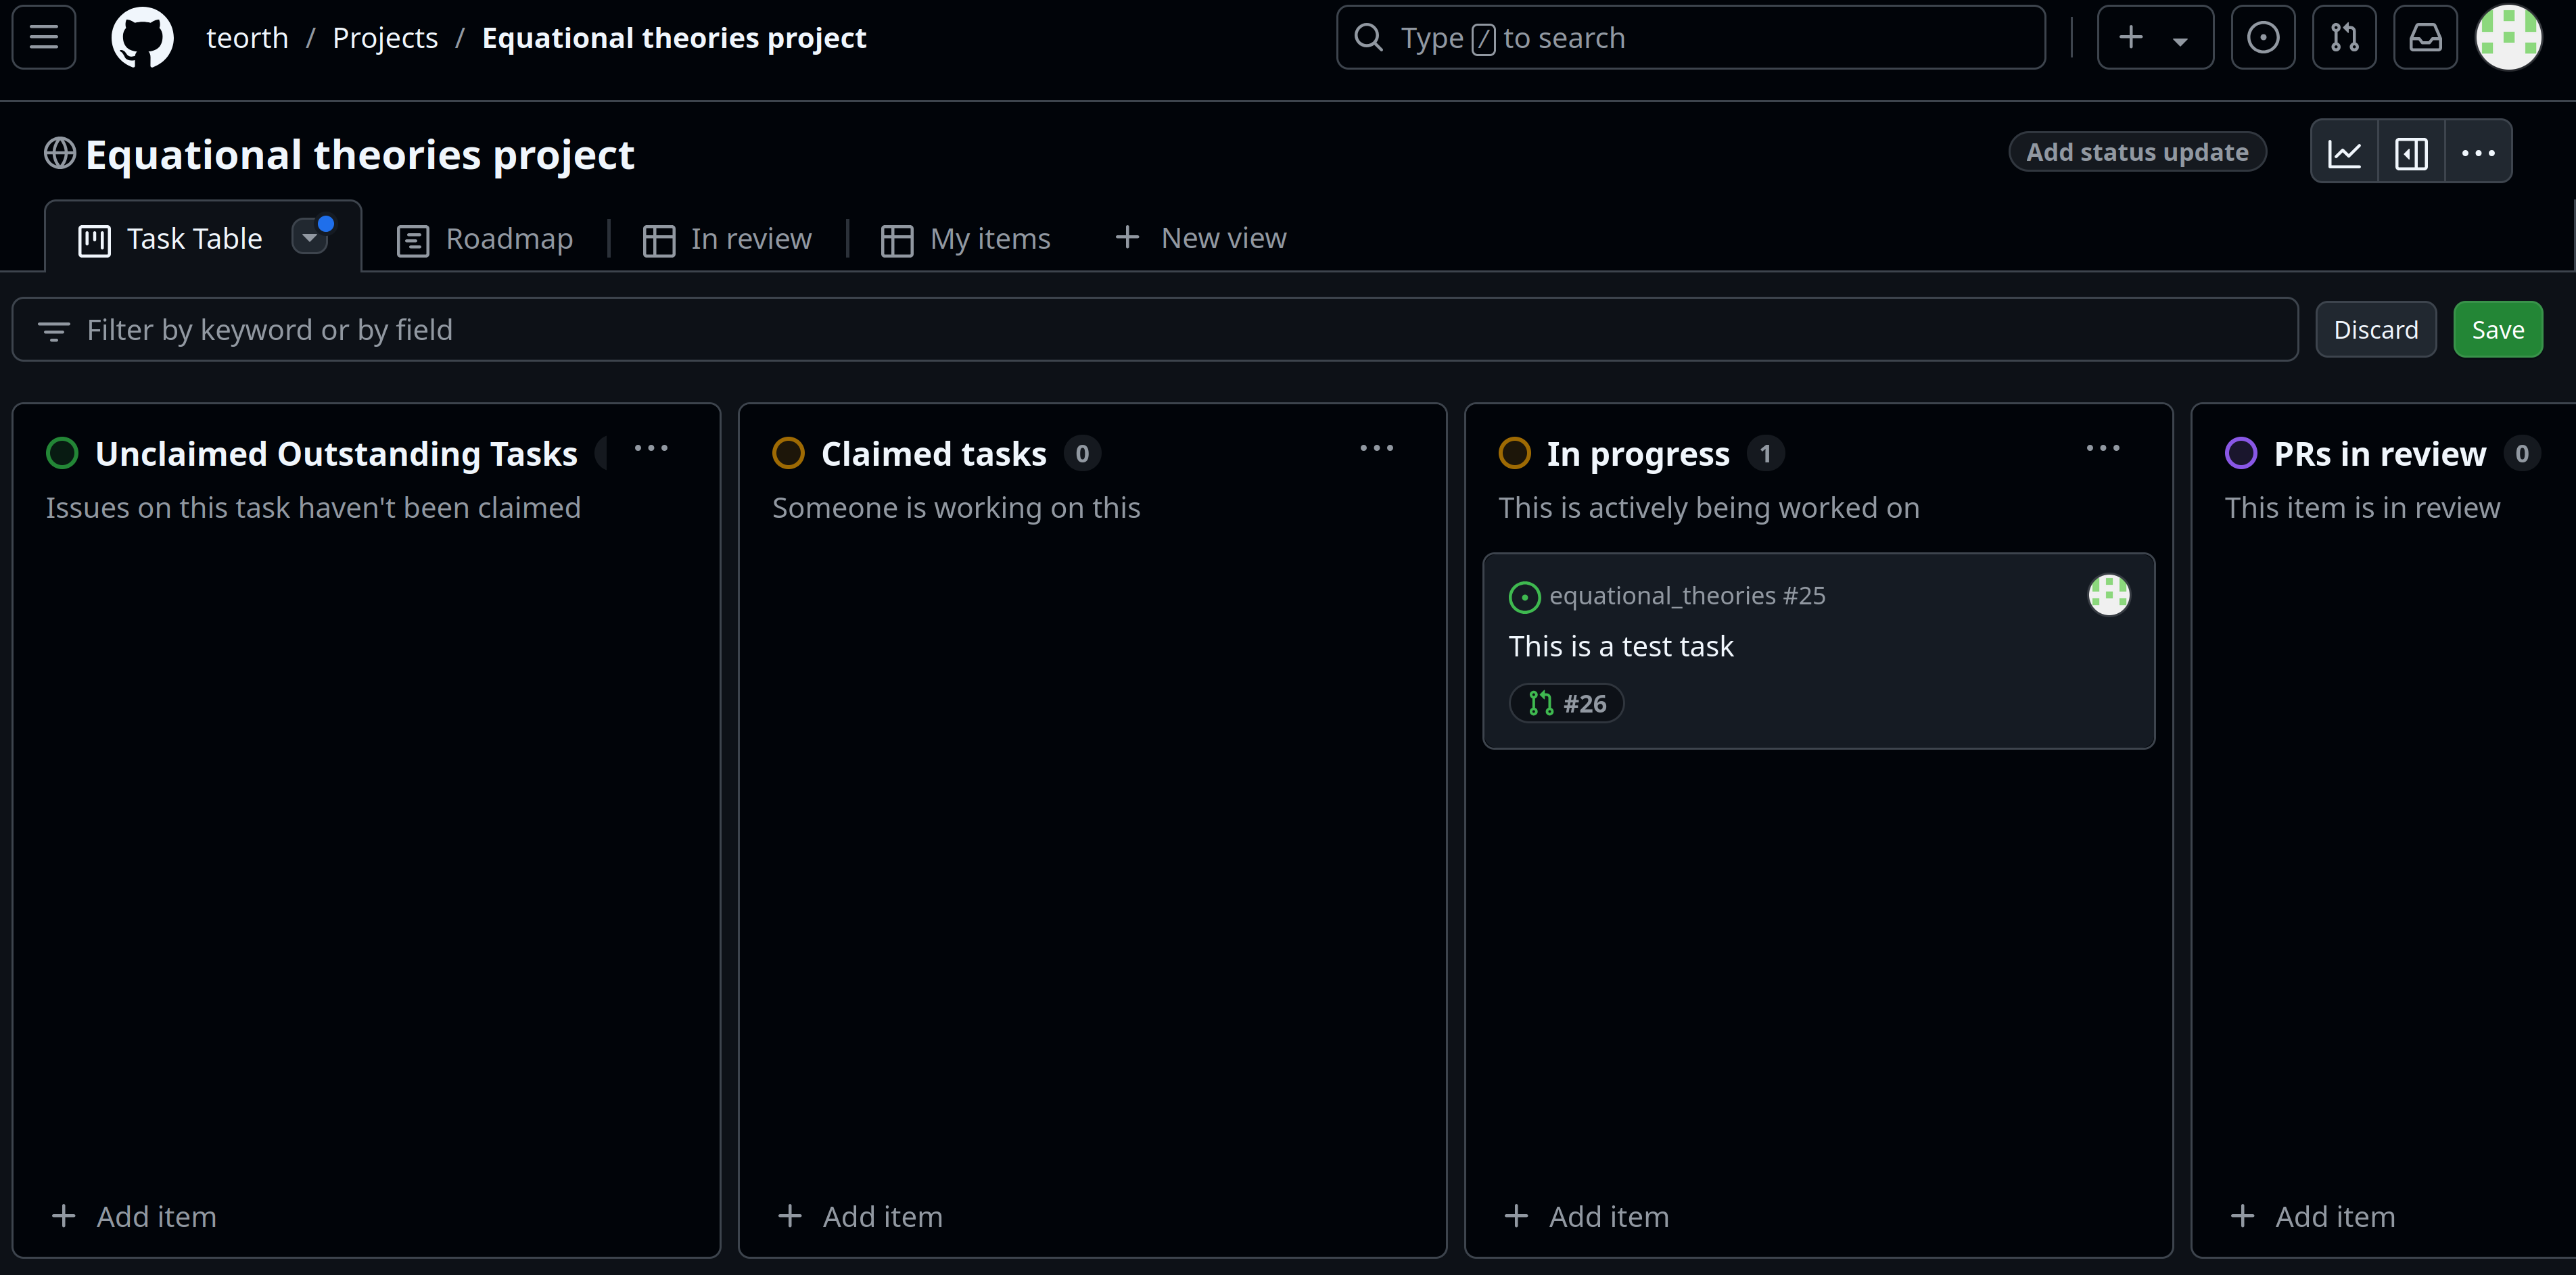Click the PRs in review count badge
This screenshot has height=1275, width=2576.
click(2521, 454)
